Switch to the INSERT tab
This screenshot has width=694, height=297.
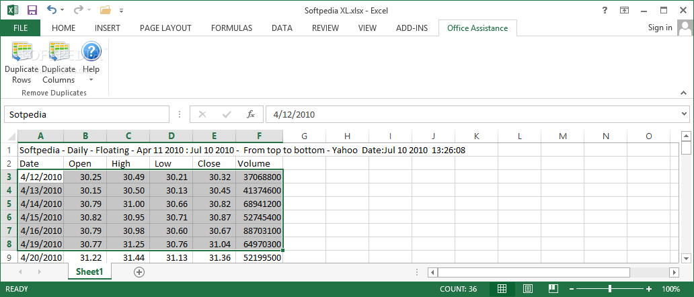(x=107, y=28)
